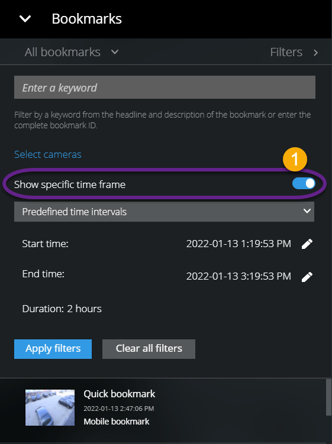Edit start time with the pencil icon
Viewport: 332px width, 444px height.
[x=307, y=244]
